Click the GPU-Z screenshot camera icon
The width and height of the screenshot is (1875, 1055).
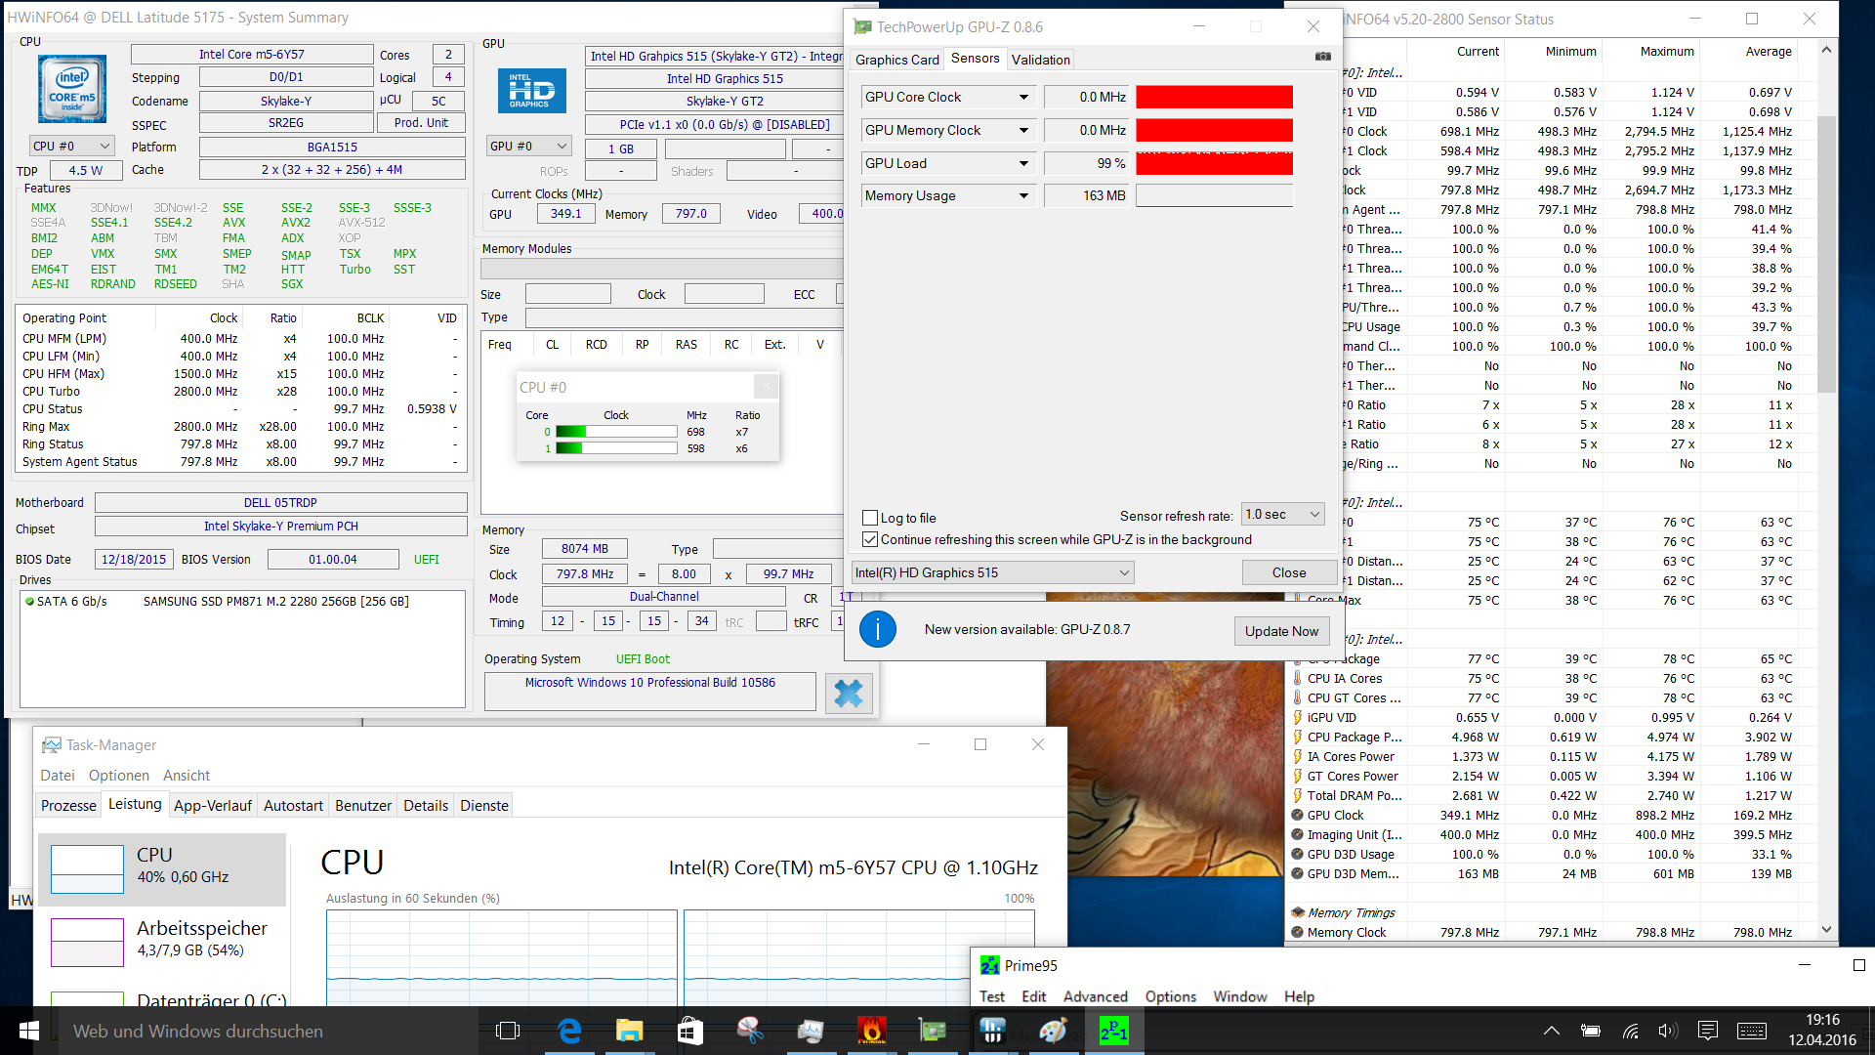(1322, 57)
